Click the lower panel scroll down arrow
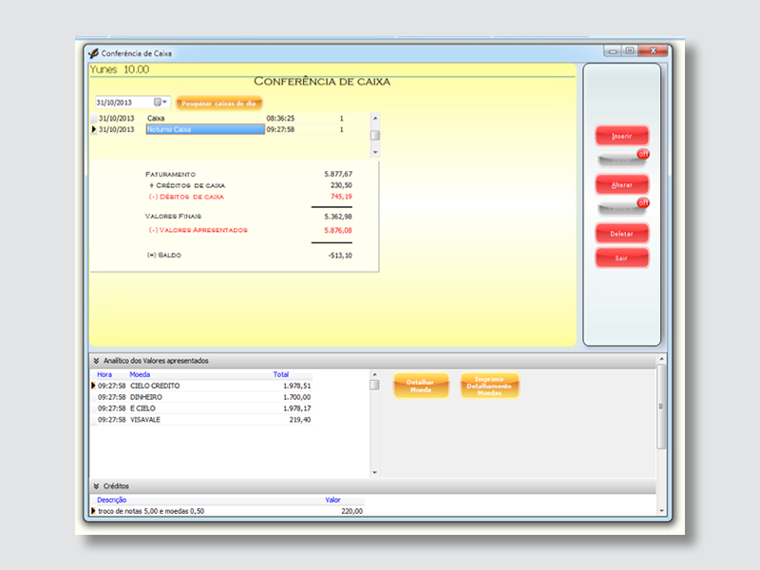 tap(661, 511)
